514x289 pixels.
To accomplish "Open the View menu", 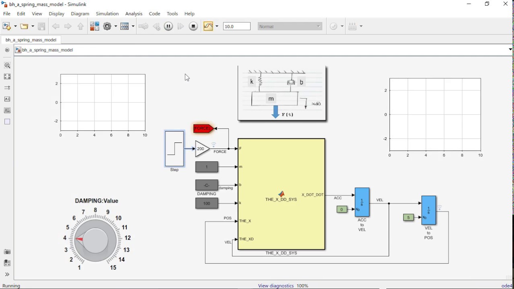I will [37, 14].
